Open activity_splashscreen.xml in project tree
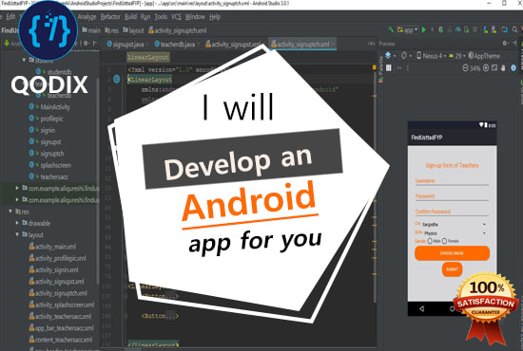 (x=62, y=305)
